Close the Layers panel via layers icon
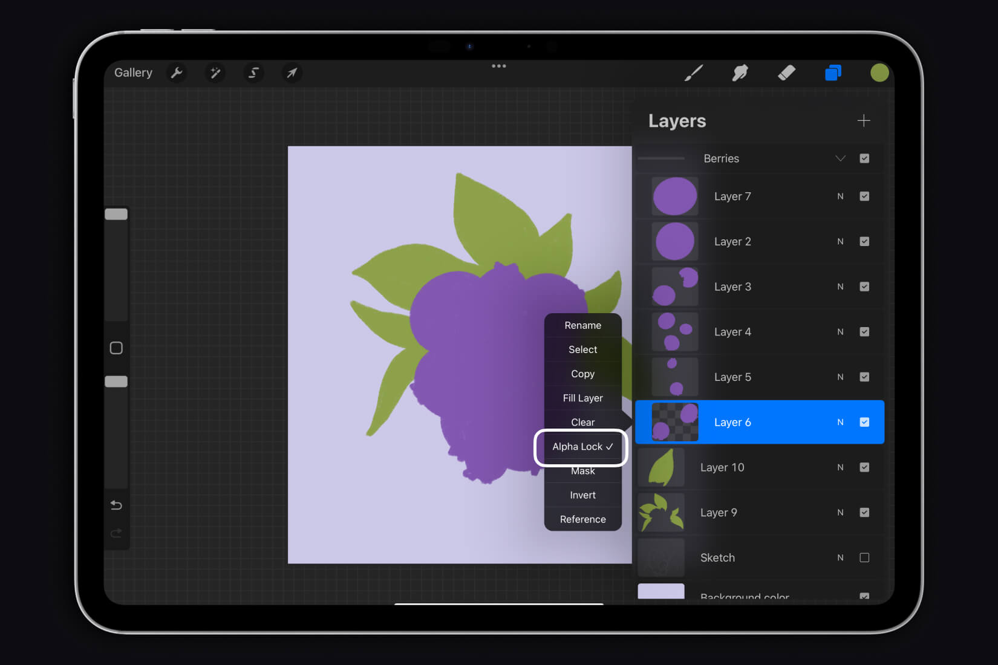The image size is (998, 665). click(833, 73)
